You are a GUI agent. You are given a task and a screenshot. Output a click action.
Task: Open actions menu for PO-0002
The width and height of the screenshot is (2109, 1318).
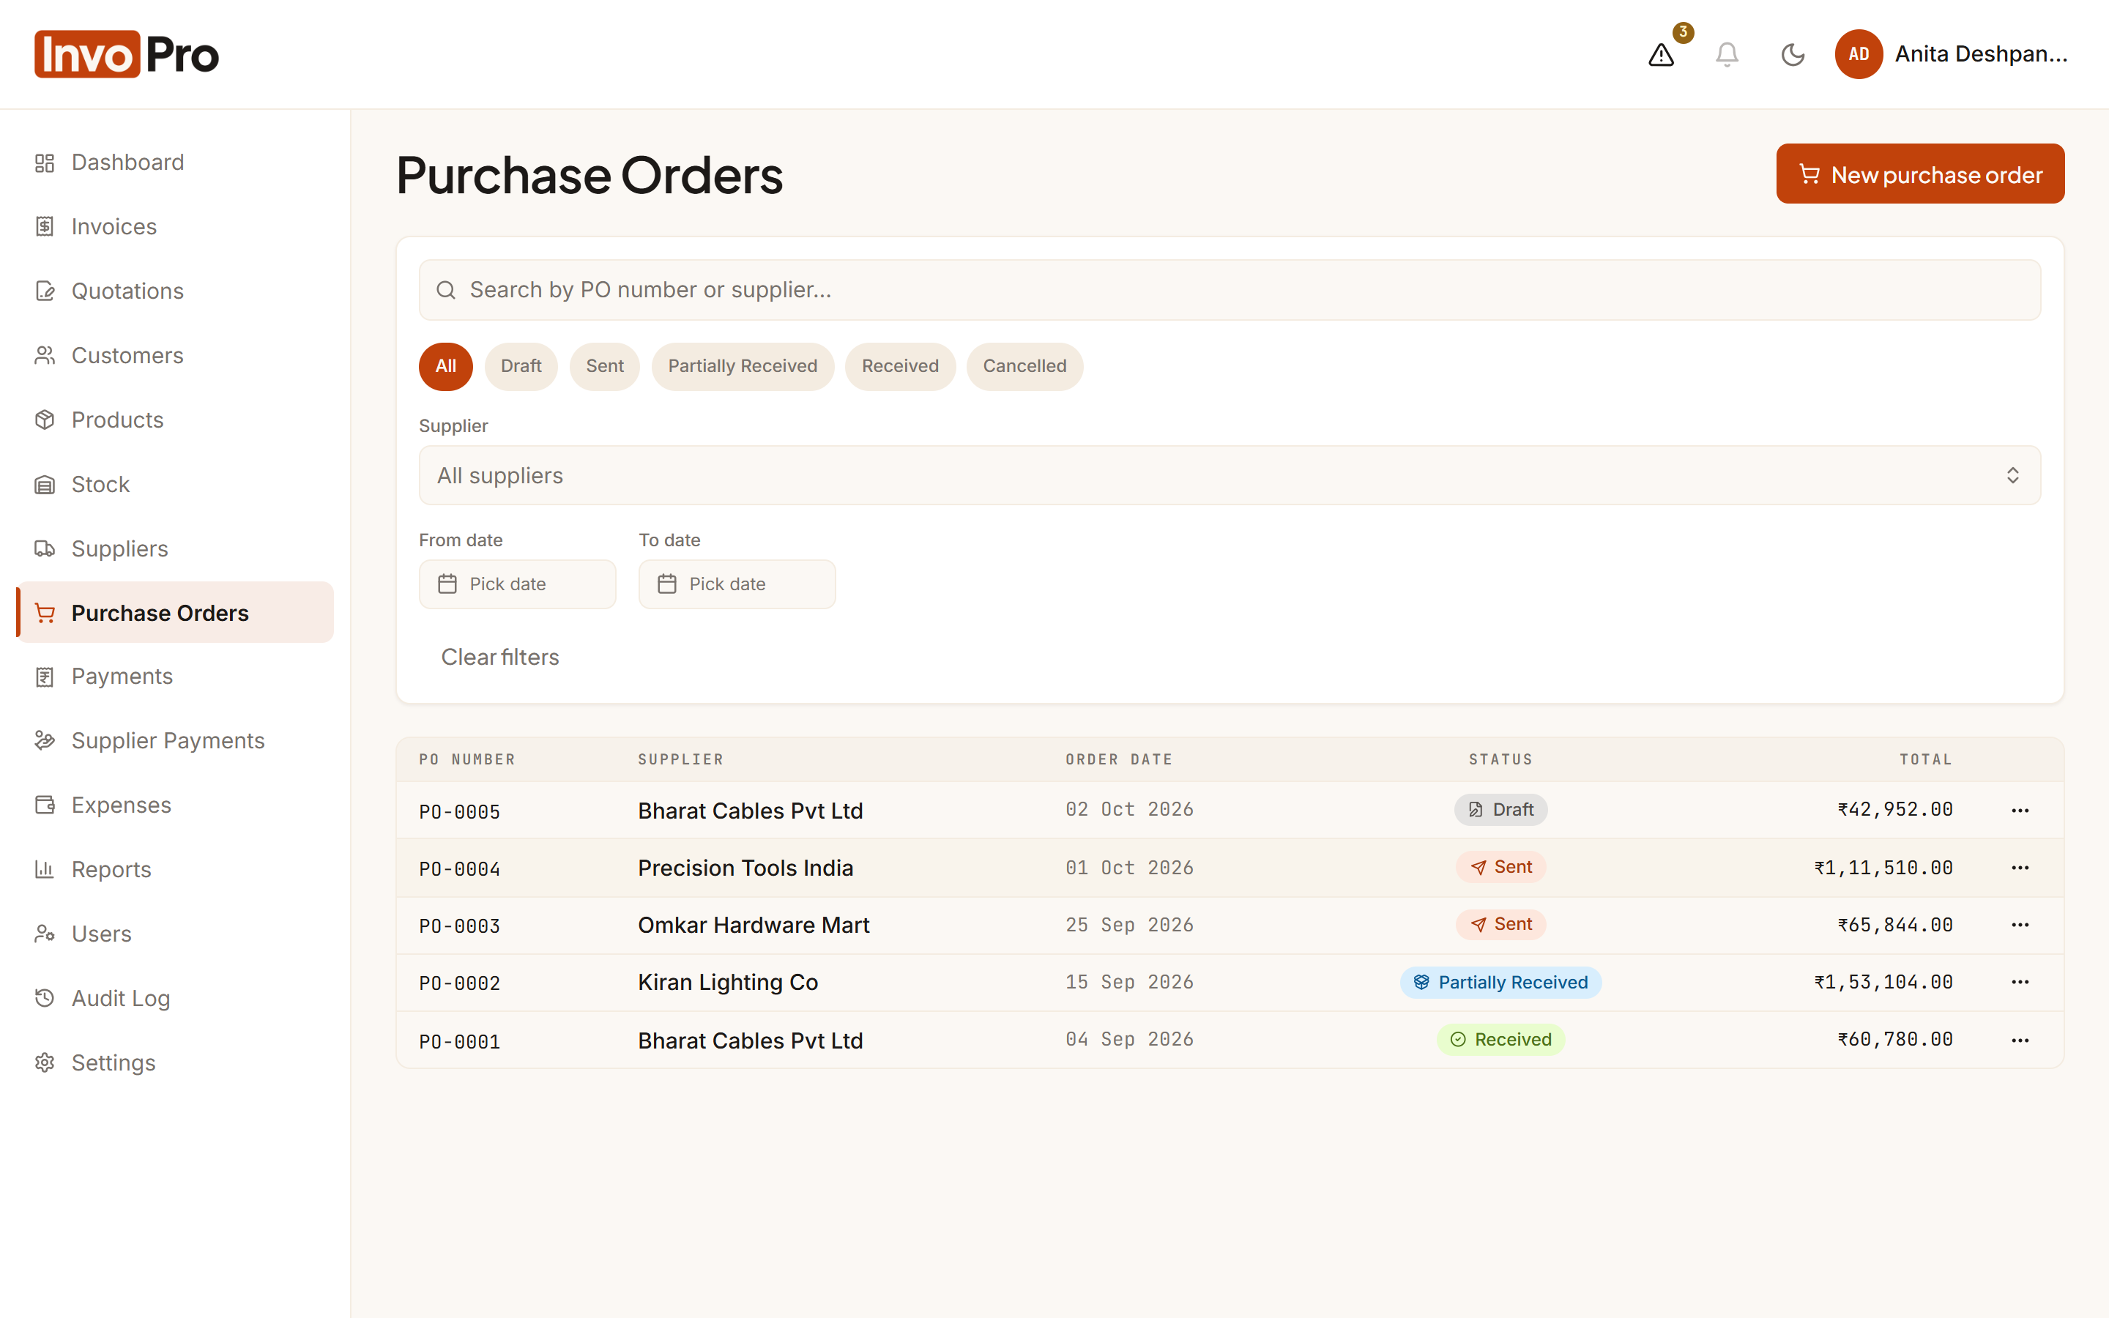tap(2020, 983)
